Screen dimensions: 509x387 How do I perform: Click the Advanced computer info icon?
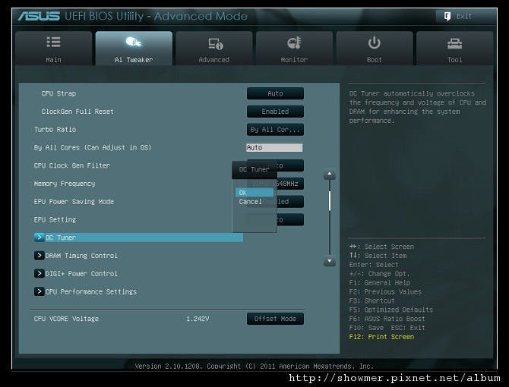click(216, 43)
